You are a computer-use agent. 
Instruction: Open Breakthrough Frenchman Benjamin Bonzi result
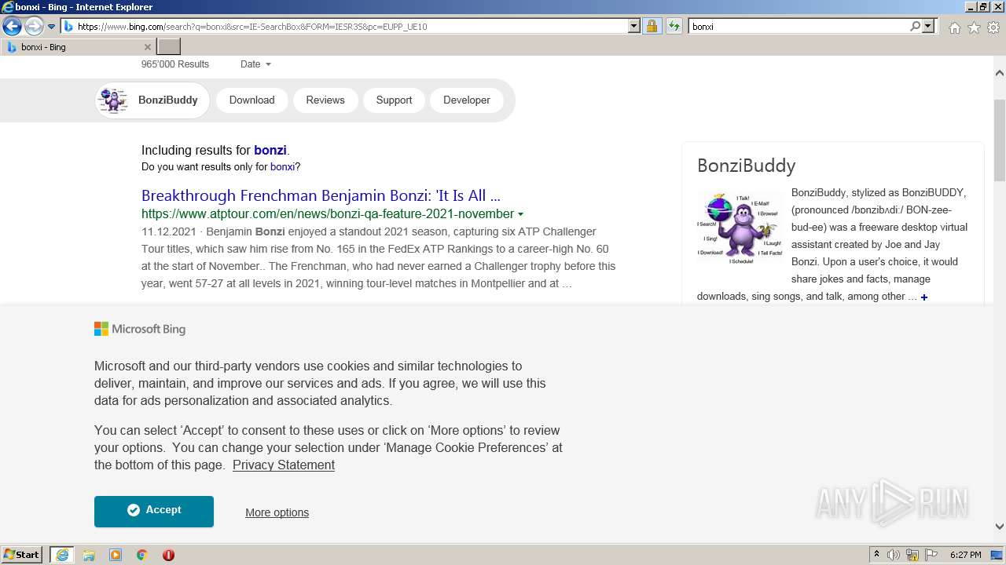(x=321, y=195)
